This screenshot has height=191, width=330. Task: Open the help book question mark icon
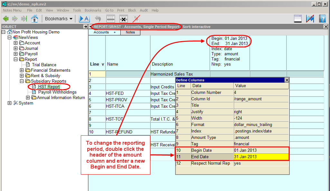(322, 19)
